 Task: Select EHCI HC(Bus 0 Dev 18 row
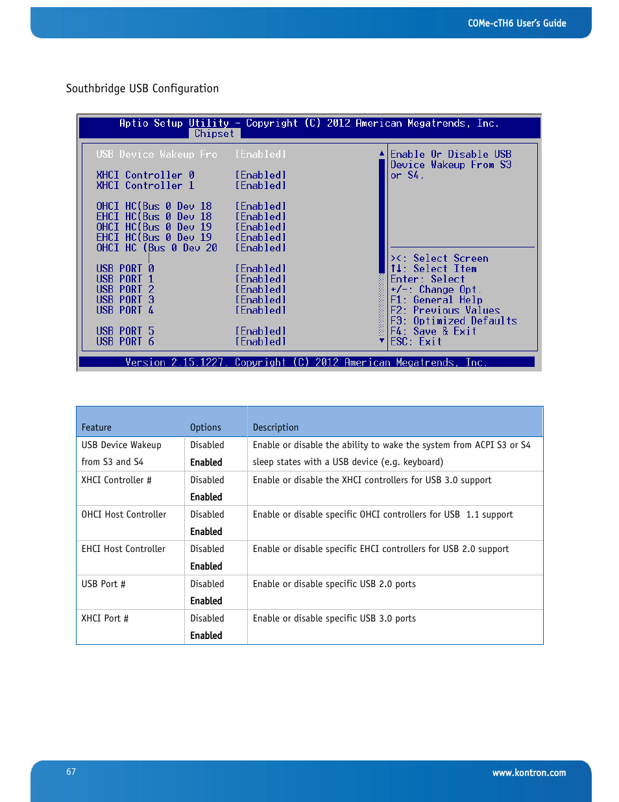[x=191, y=217]
